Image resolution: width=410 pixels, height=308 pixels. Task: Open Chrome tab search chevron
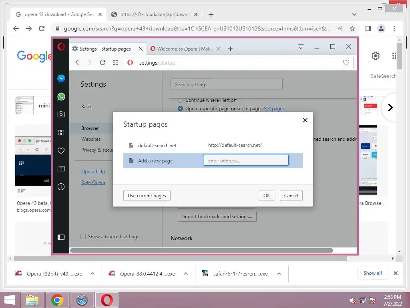coord(354,14)
